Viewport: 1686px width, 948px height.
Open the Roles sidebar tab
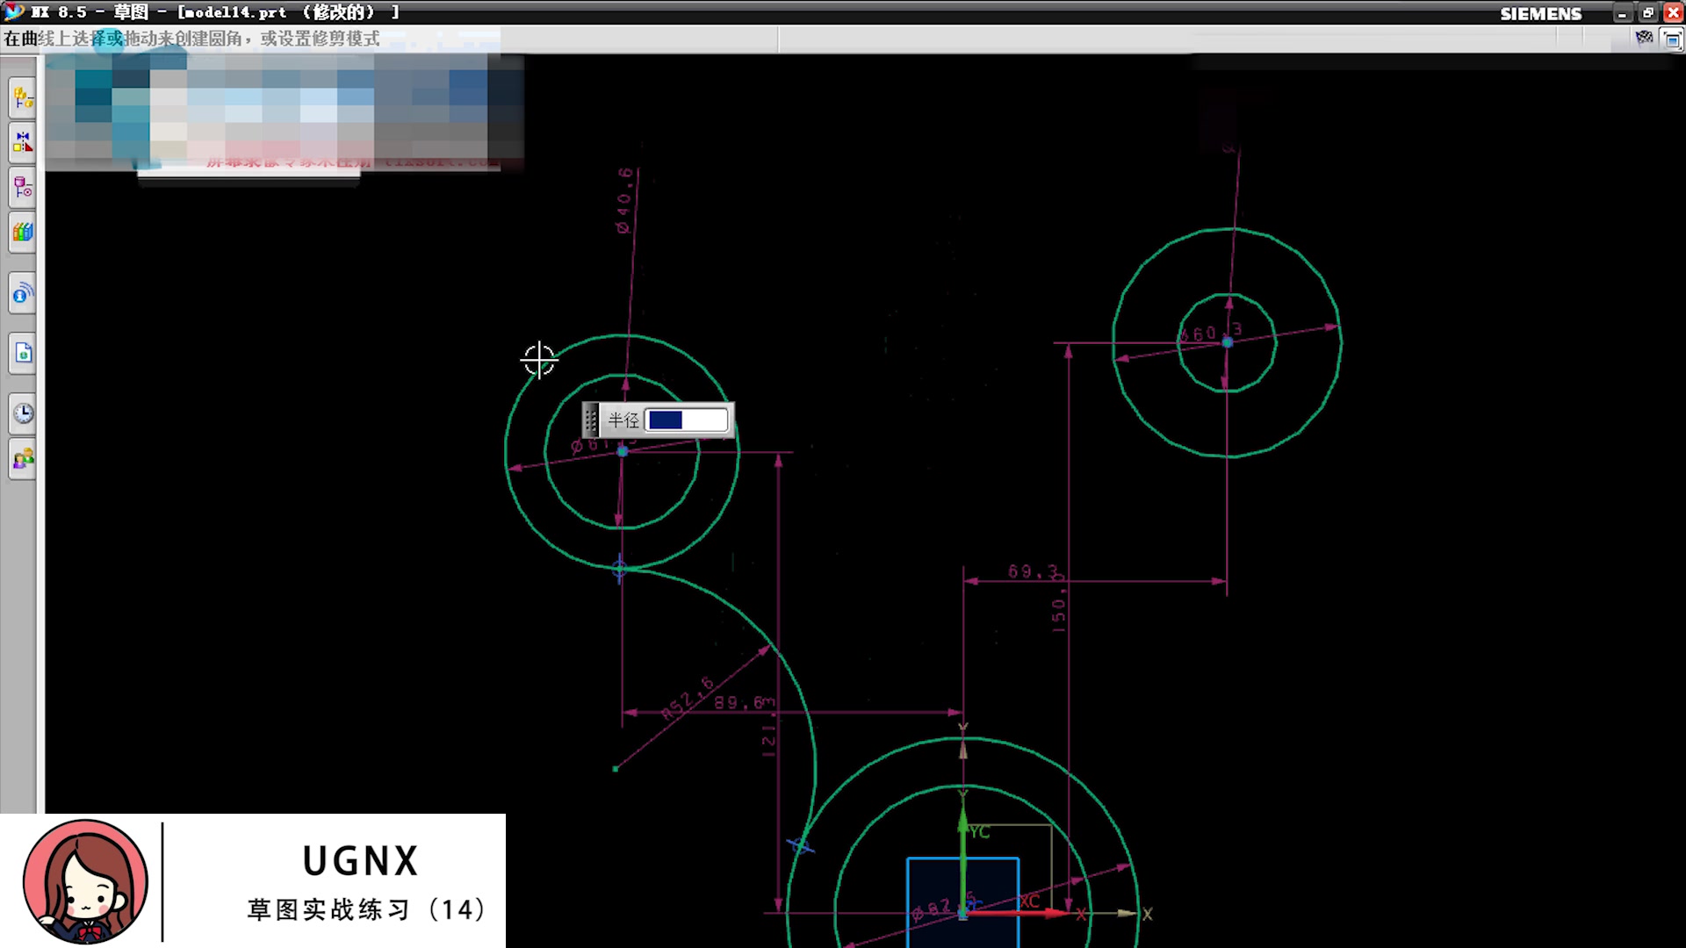(23, 458)
